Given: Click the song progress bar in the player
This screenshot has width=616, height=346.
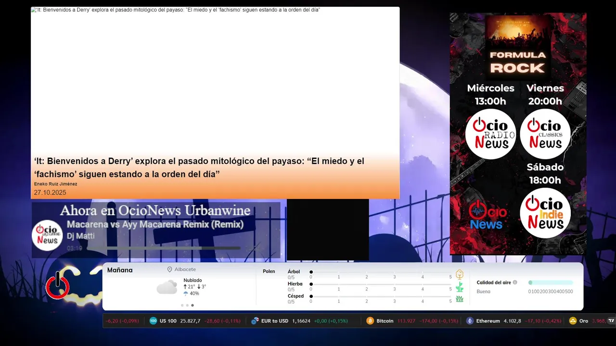Looking at the screenshot, I should (164, 248).
